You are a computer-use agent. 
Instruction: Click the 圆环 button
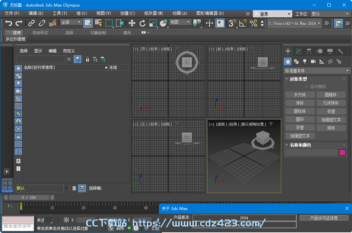click(300, 120)
